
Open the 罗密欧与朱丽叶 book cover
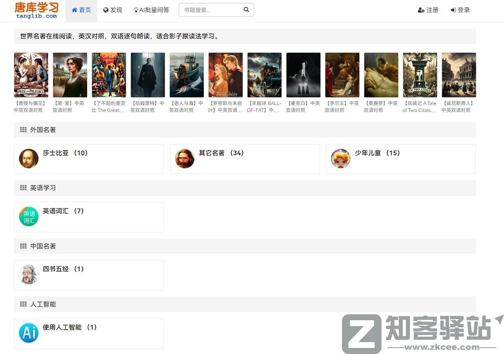point(226,75)
